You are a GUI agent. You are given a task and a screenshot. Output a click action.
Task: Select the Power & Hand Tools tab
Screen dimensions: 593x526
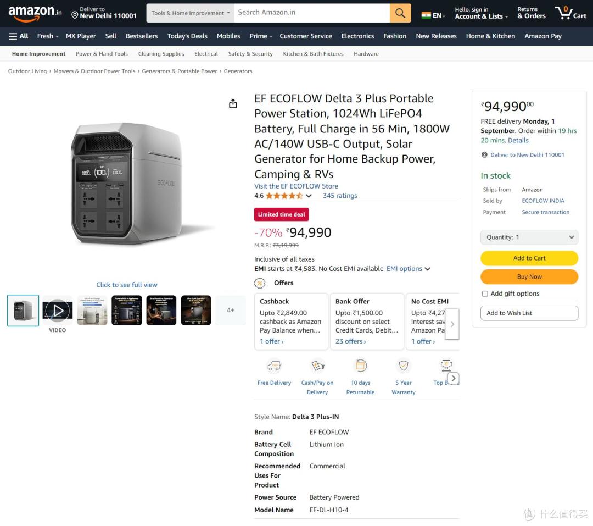(102, 54)
